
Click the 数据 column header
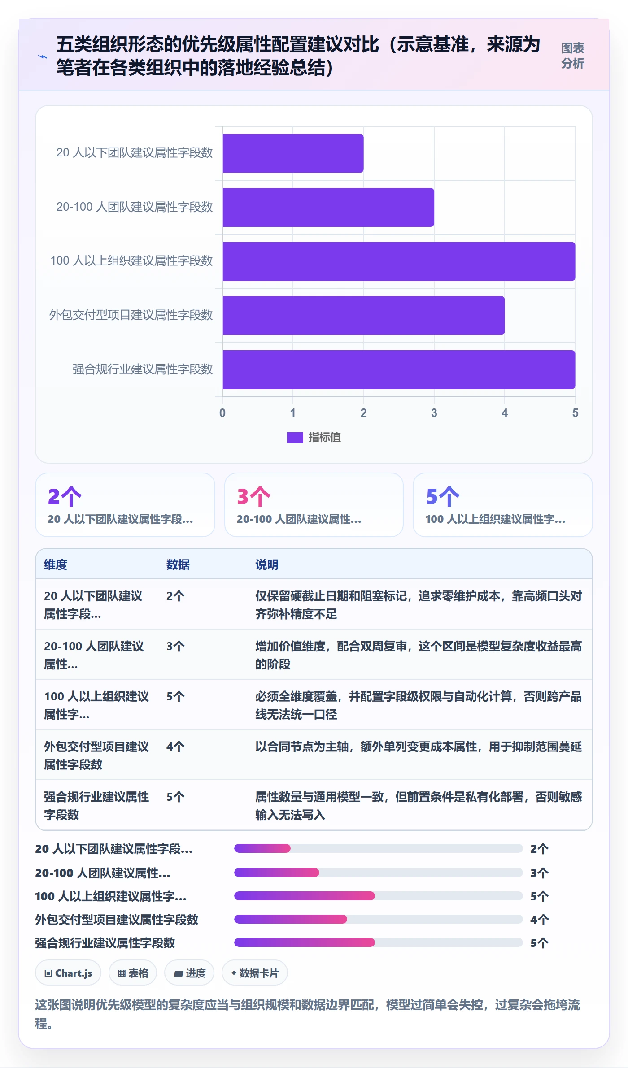point(178,564)
